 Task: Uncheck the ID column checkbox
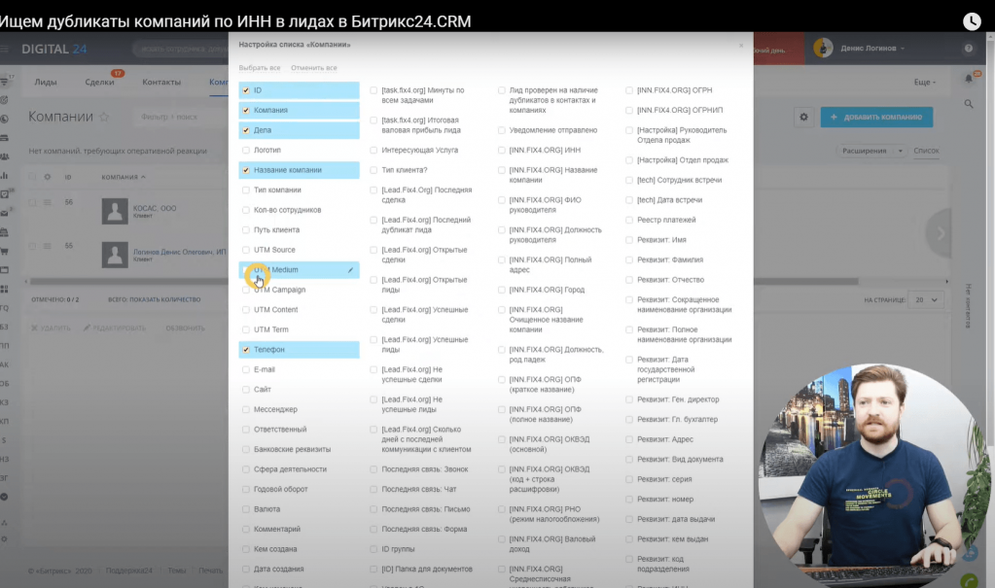point(245,90)
